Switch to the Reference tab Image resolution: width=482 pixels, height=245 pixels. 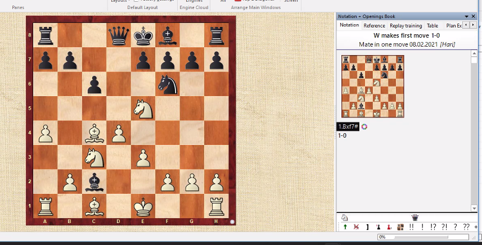point(374,25)
